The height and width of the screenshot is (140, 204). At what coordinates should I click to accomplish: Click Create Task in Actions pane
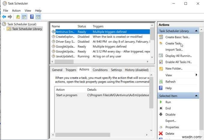(x=173, y=43)
